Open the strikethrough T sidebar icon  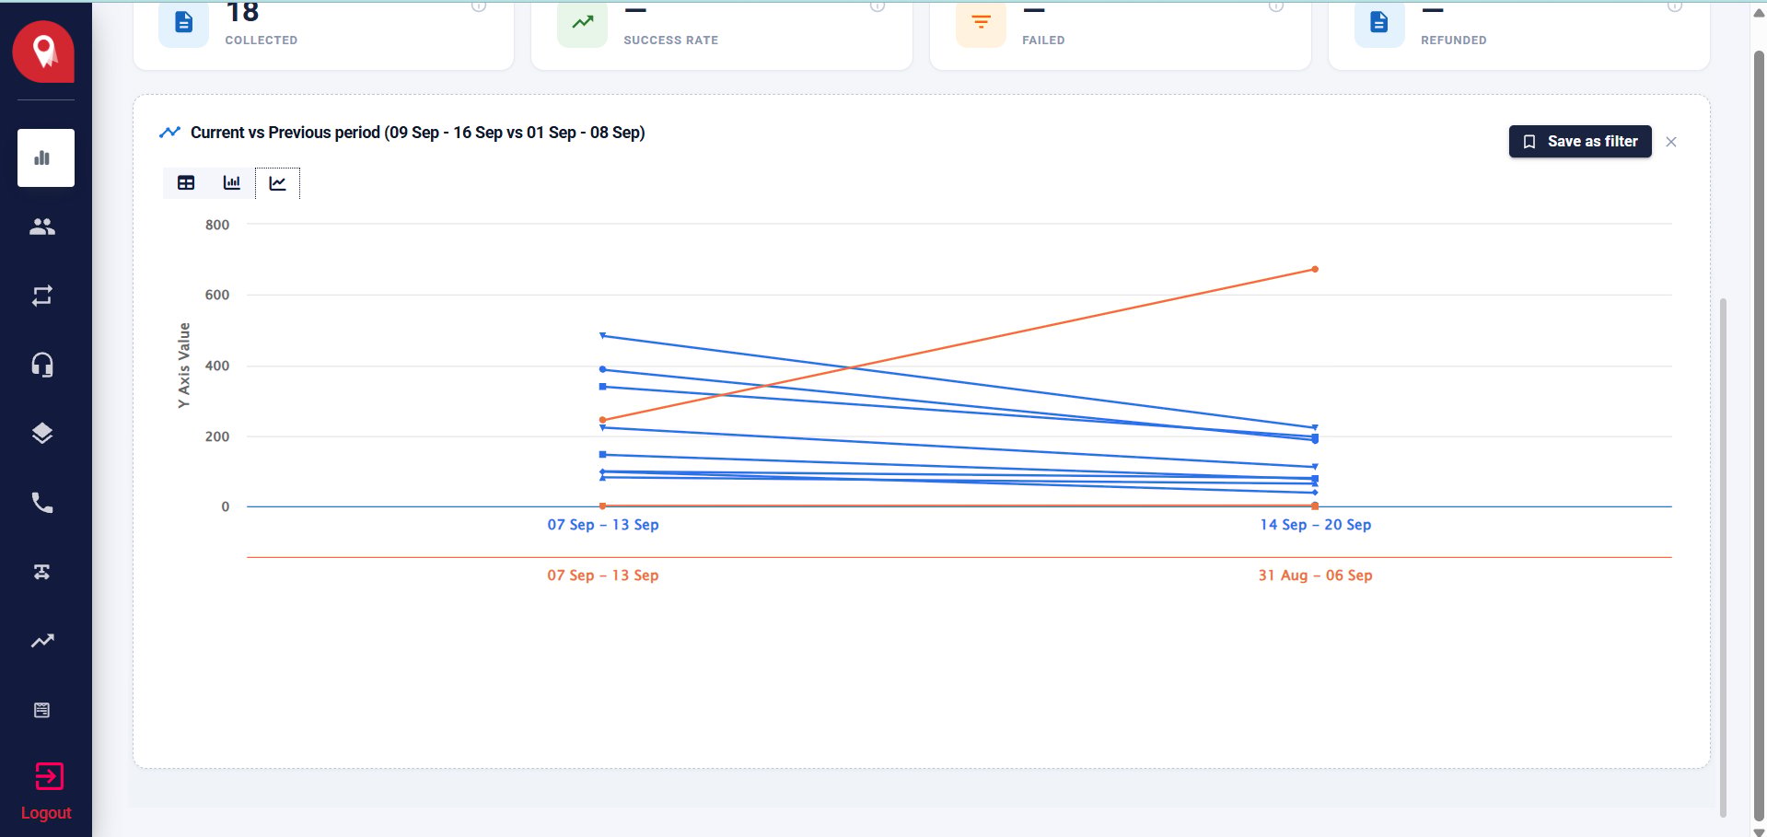click(42, 572)
